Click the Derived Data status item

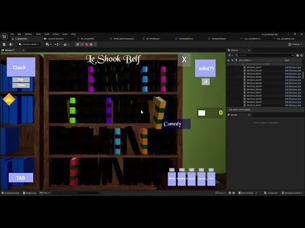click(248, 193)
